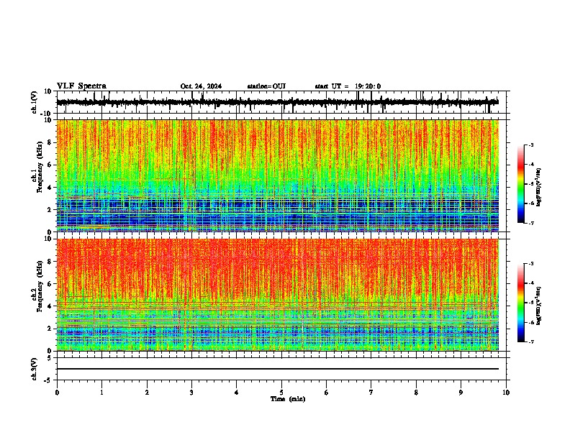
Task: Click the ch.2 "Frequency (kHz)" axis label
Action: (40, 285)
